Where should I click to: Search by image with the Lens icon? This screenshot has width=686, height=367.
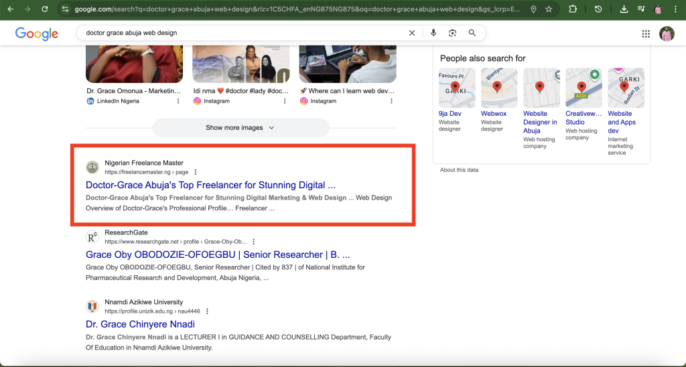pos(452,33)
